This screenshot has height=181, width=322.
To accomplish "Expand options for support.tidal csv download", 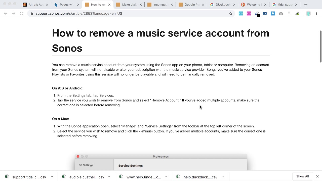I will point(52,177).
